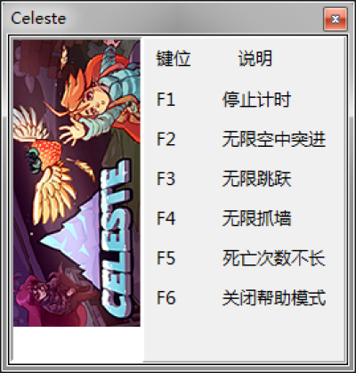Click the 关闭帮助模式 description

(x=274, y=297)
